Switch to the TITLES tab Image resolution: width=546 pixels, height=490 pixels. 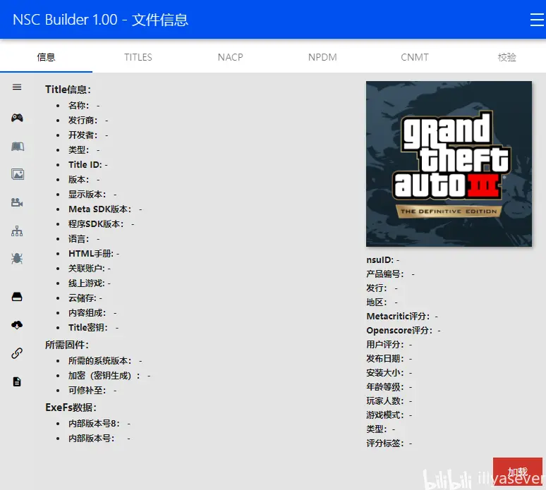click(x=138, y=57)
